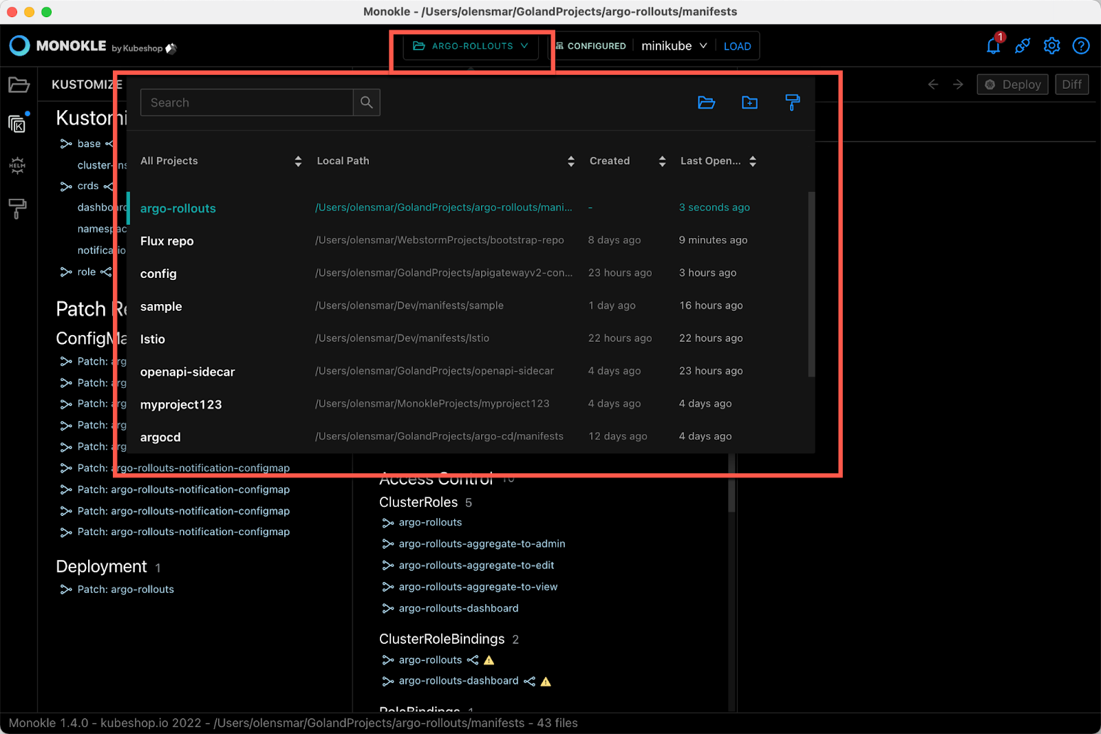Open the ARGO-ROLLOUTS project dropdown
Viewport: 1101px width, 734px height.
471,46
